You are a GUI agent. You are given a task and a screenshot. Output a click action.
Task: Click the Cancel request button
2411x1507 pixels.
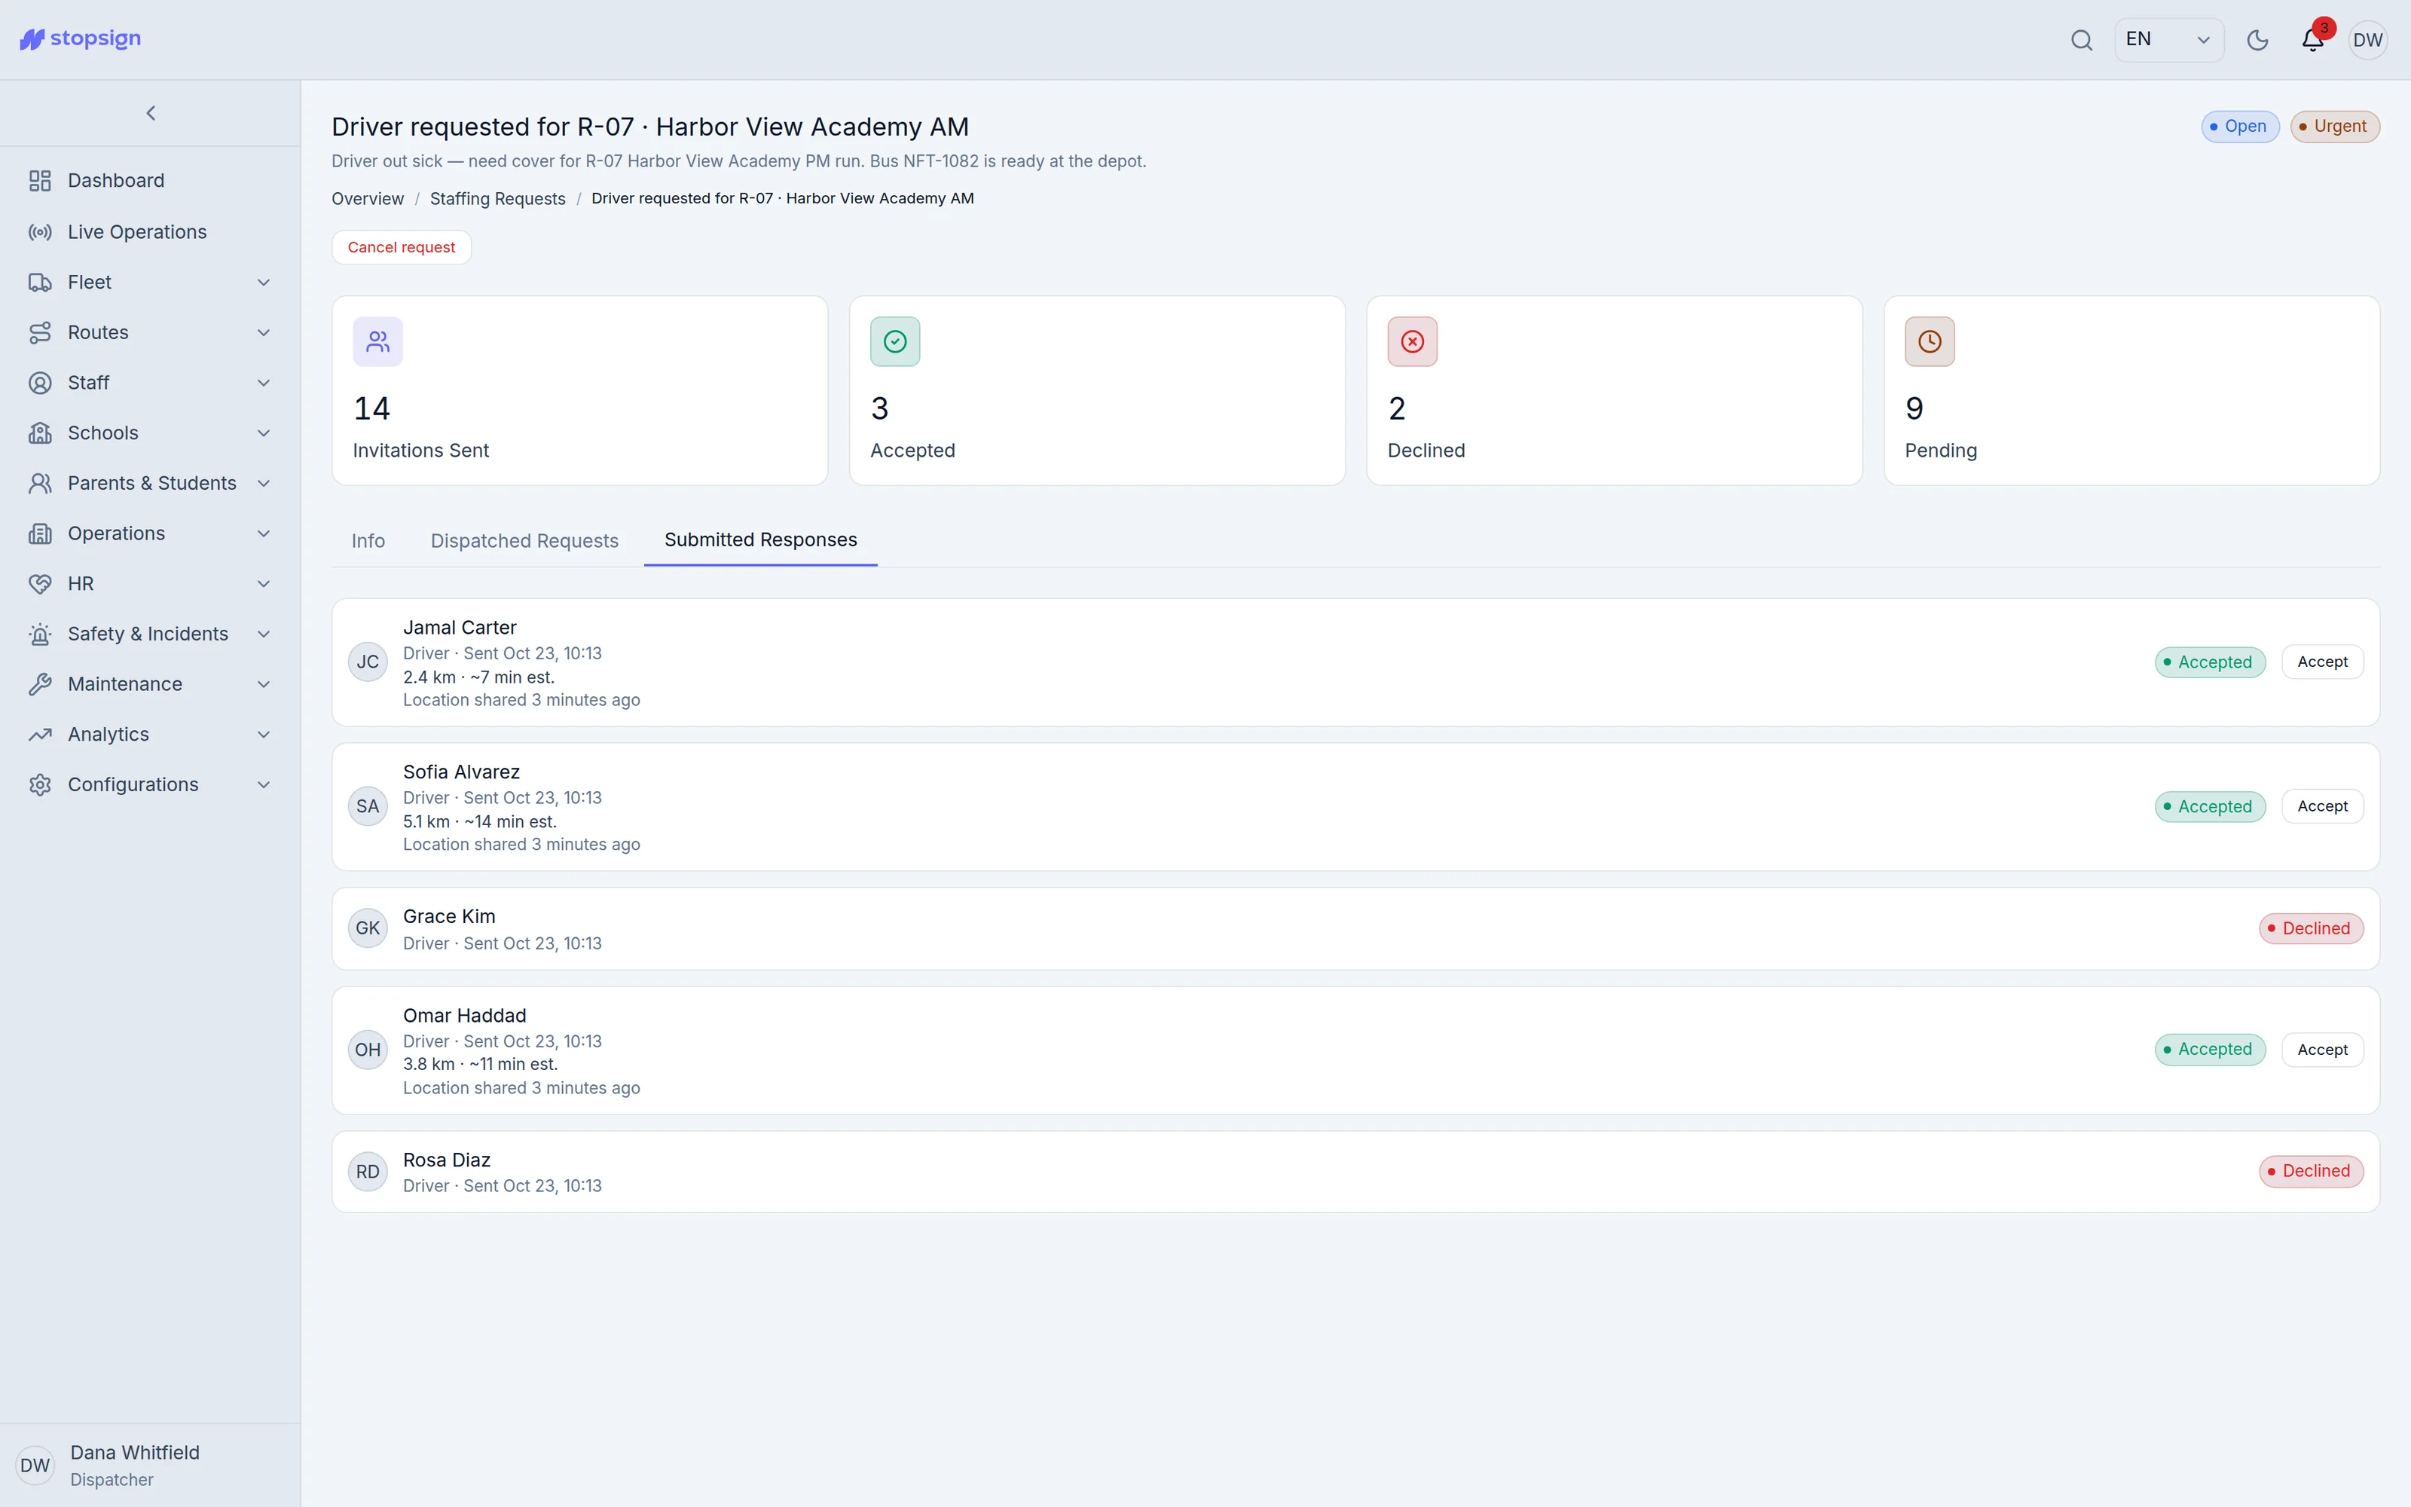point(402,247)
